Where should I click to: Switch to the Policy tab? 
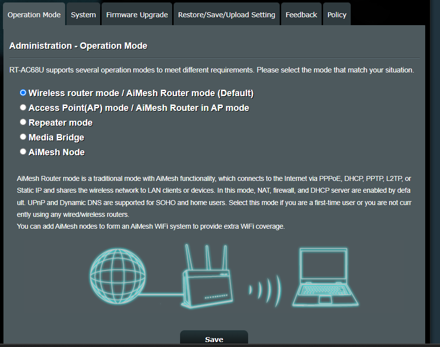(337, 14)
